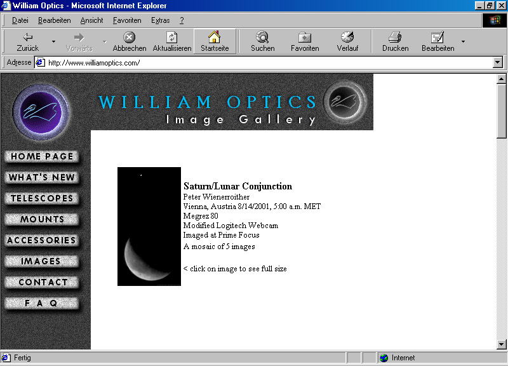Click the mosaic of 5 images text
The image size is (508, 366).
(x=219, y=247)
